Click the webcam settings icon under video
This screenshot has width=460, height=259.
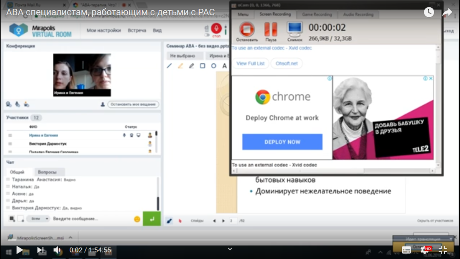9,104
